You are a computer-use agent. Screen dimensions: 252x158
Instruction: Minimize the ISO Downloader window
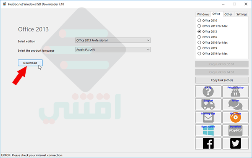[x=223, y=4]
